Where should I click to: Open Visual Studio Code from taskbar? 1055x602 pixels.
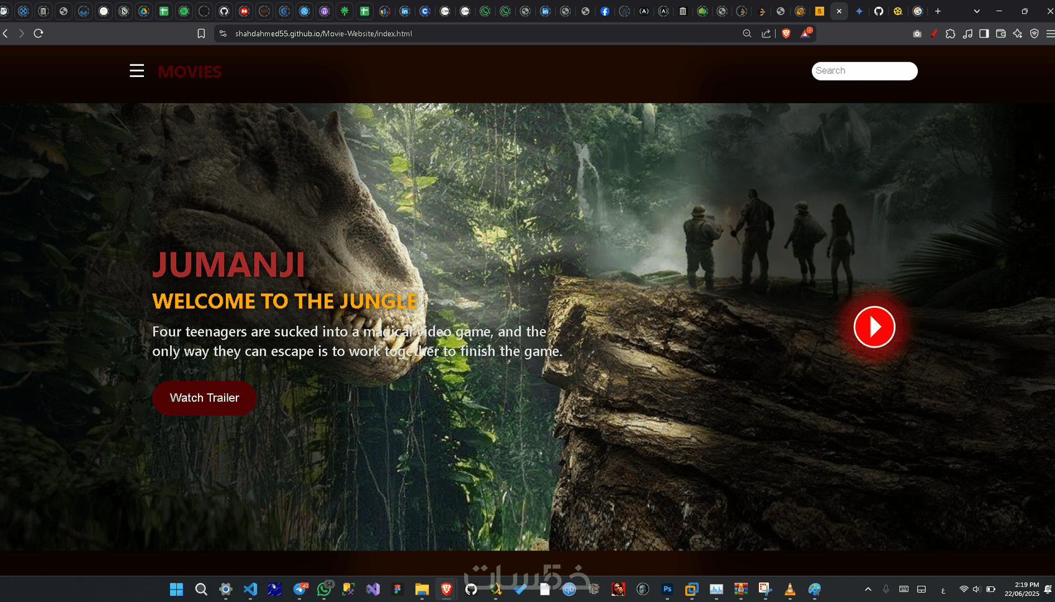(x=250, y=589)
